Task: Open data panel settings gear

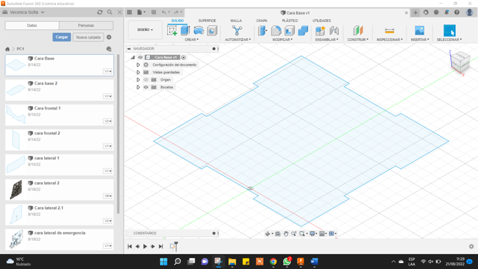Action: [x=109, y=37]
